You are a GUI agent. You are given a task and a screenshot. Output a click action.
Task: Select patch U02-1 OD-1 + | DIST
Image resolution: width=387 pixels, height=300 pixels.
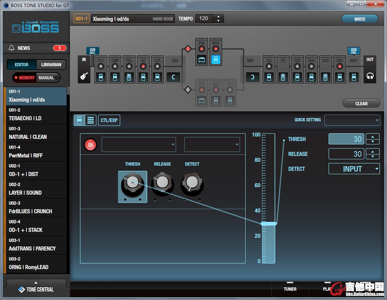pos(36,171)
